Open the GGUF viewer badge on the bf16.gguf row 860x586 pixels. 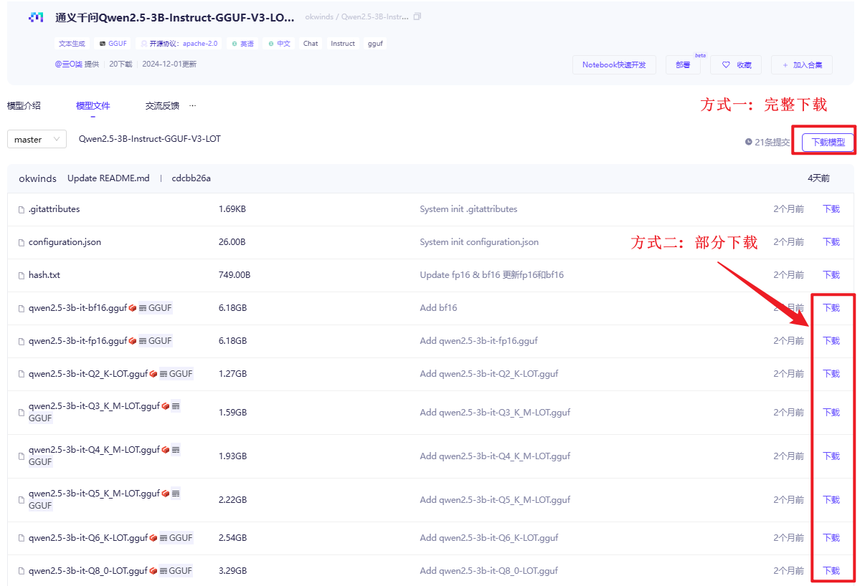point(155,308)
